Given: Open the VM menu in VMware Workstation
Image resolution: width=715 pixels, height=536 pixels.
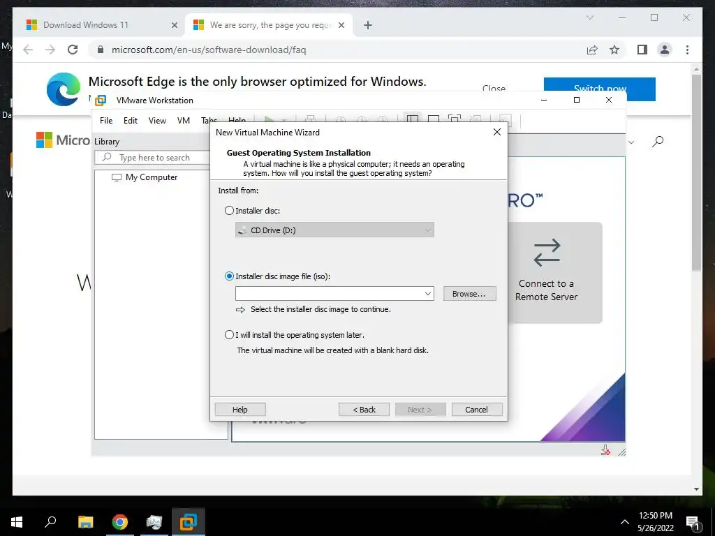Looking at the screenshot, I should [184, 121].
